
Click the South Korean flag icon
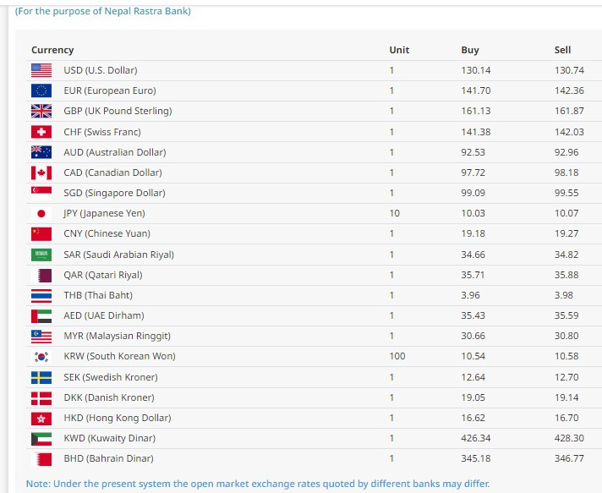pos(41,356)
